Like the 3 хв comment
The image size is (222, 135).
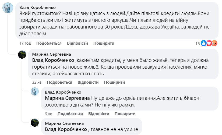(70, 114)
